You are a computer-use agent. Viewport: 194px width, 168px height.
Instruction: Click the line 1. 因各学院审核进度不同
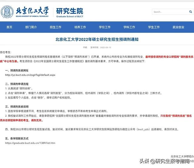click(57, 111)
